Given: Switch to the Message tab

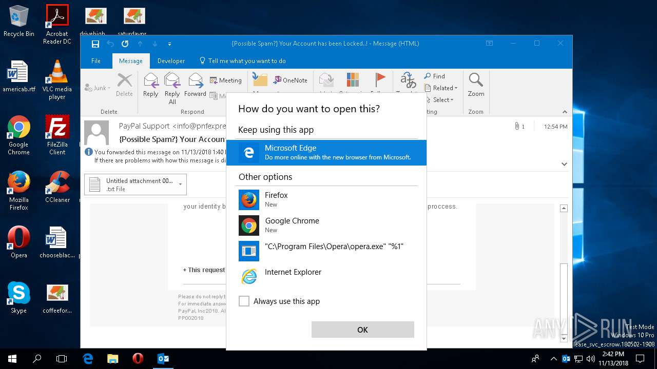Looking at the screenshot, I should (131, 61).
